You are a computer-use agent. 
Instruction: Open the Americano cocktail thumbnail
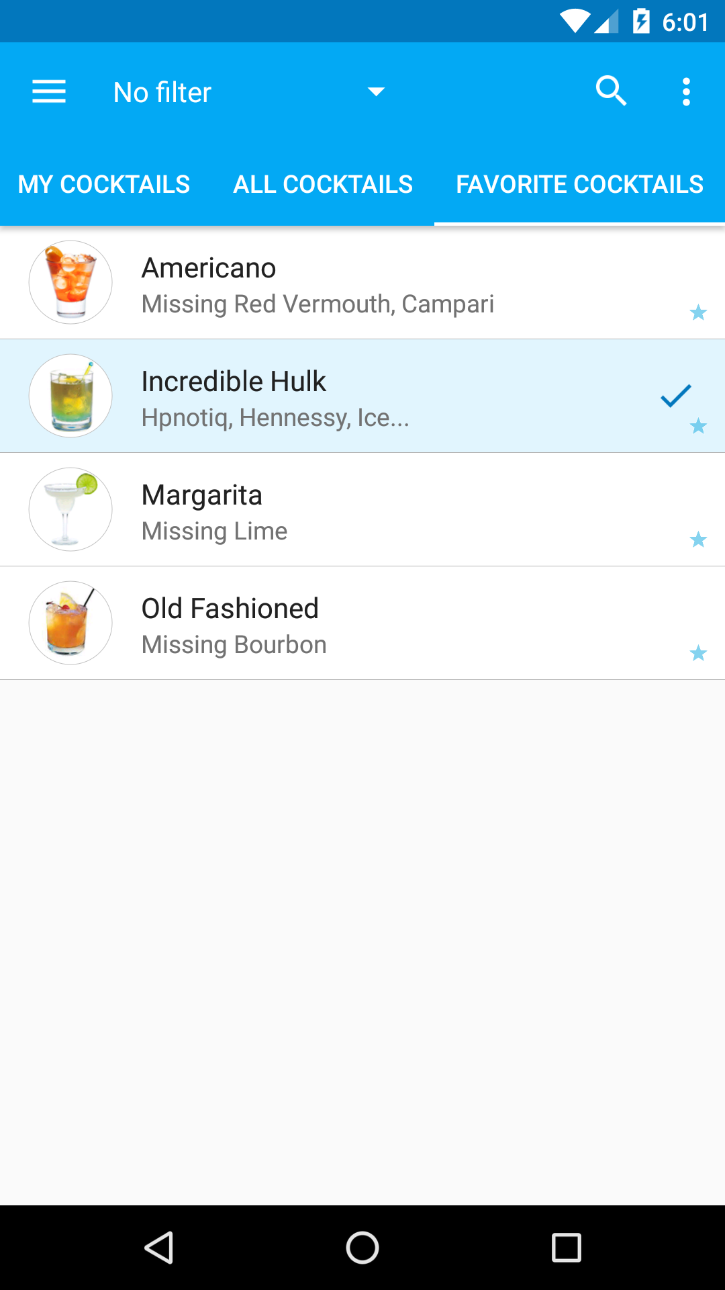(x=70, y=282)
